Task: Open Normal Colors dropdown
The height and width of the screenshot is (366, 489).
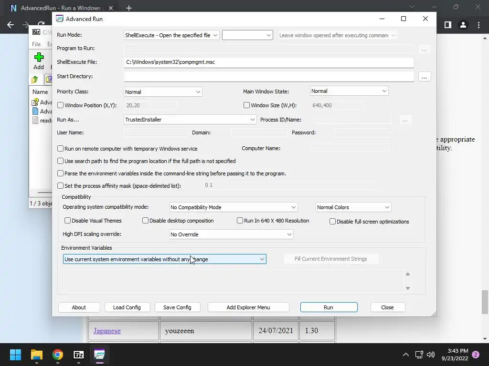Action: pyautogui.click(x=353, y=207)
